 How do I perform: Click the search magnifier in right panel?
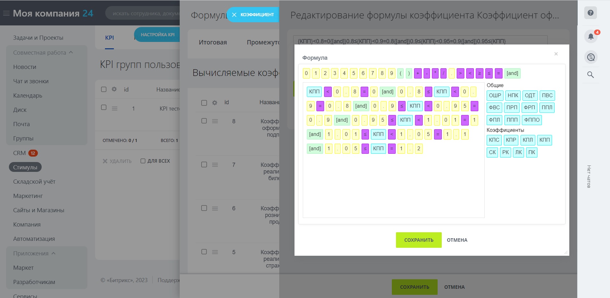pos(590,75)
